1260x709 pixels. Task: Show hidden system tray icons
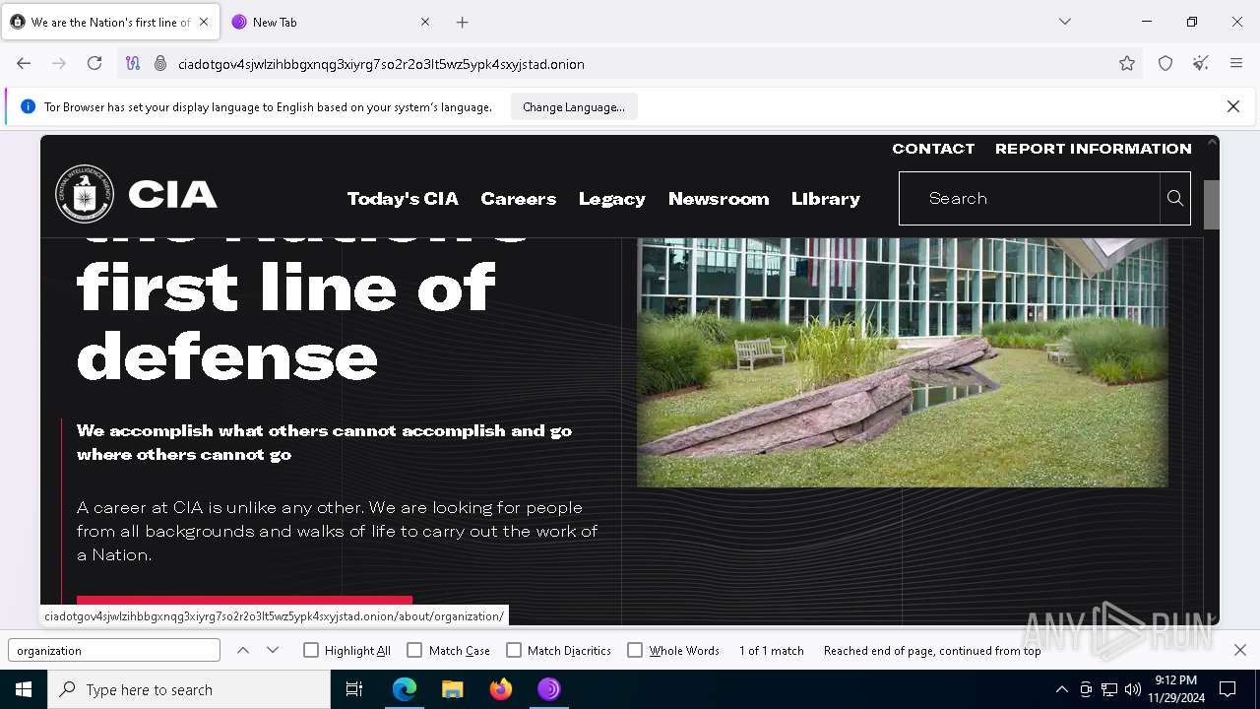tap(1061, 689)
